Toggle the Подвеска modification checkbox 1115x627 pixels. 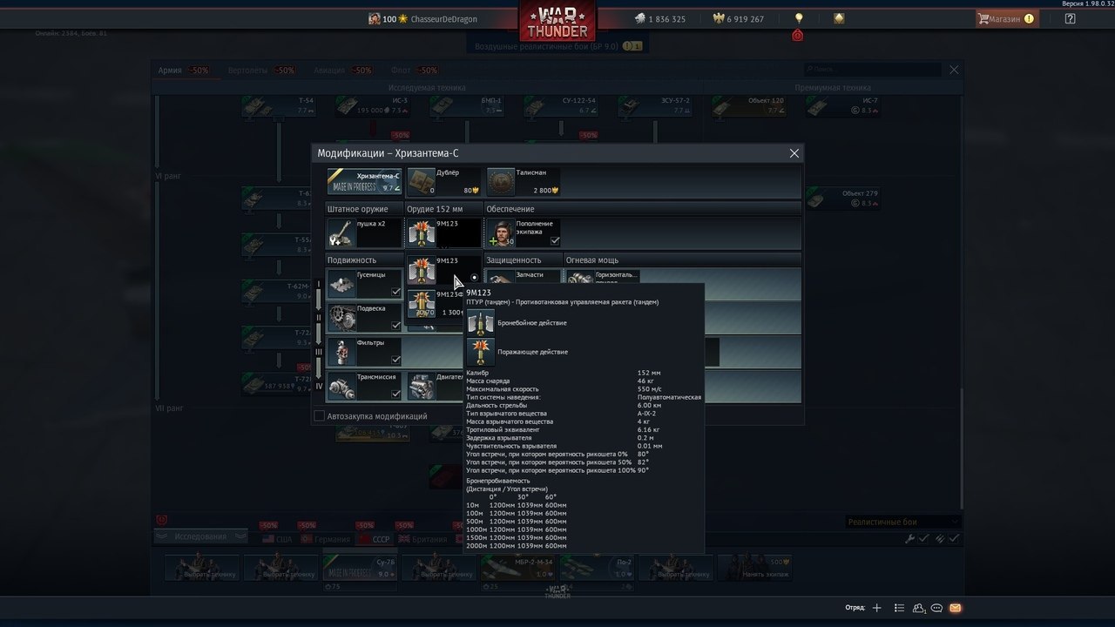click(x=396, y=326)
